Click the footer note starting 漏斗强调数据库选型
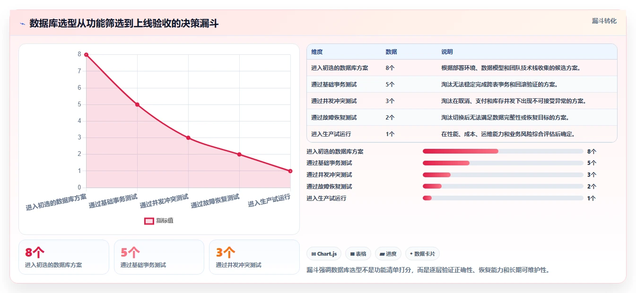 tap(428, 270)
